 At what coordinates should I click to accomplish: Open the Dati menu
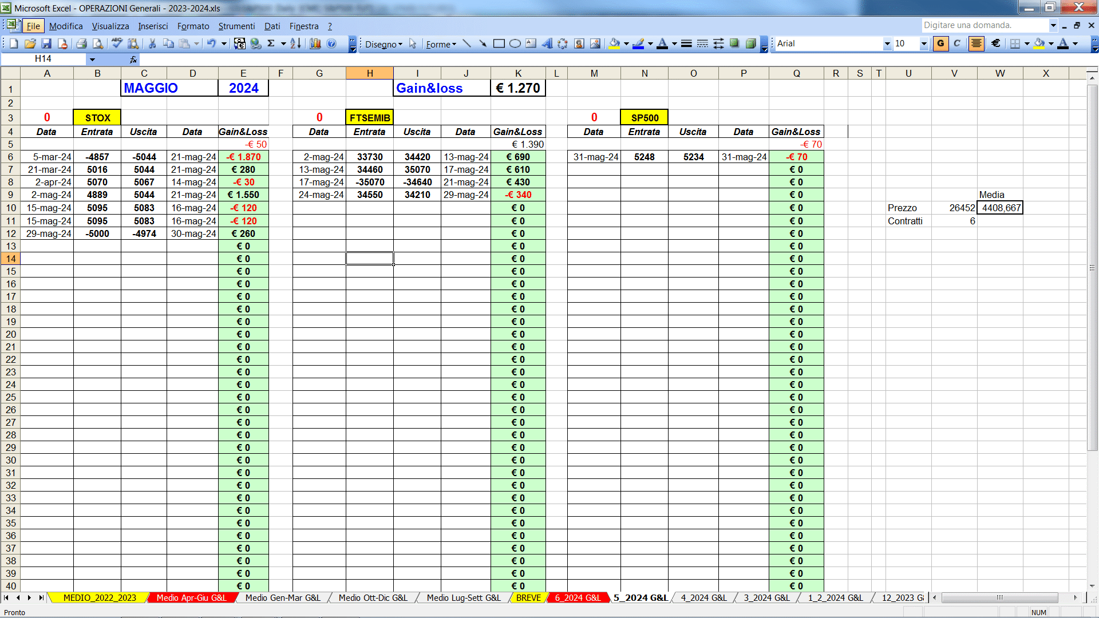point(272,26)
